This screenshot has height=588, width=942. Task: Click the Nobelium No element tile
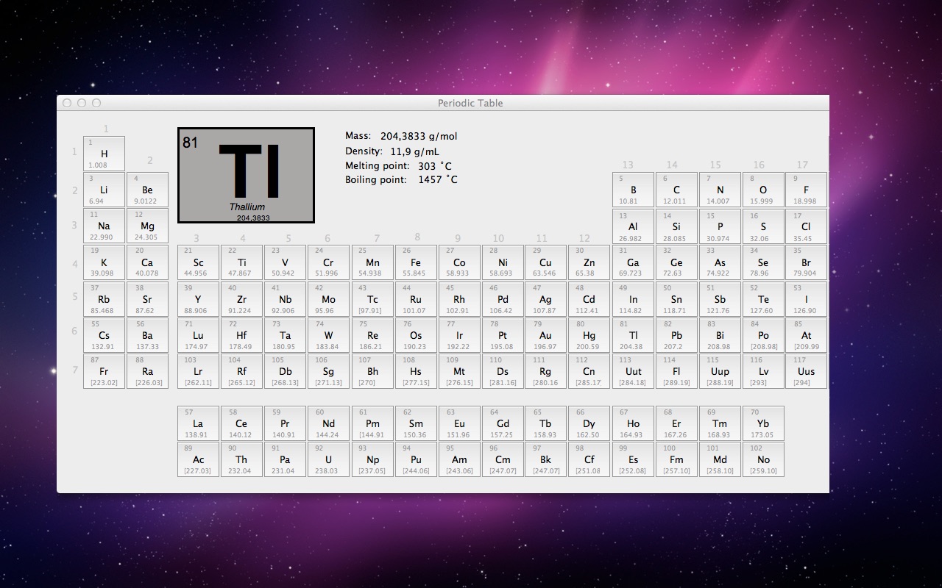tap(763, 459)
